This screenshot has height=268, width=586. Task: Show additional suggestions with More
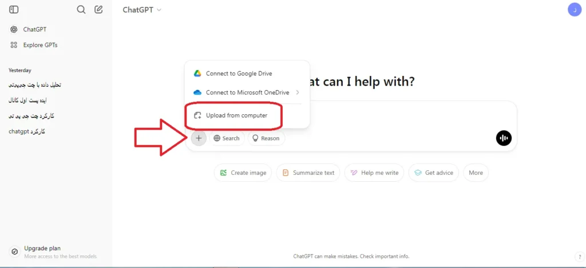pyautogui.click(x=476, y=173)
